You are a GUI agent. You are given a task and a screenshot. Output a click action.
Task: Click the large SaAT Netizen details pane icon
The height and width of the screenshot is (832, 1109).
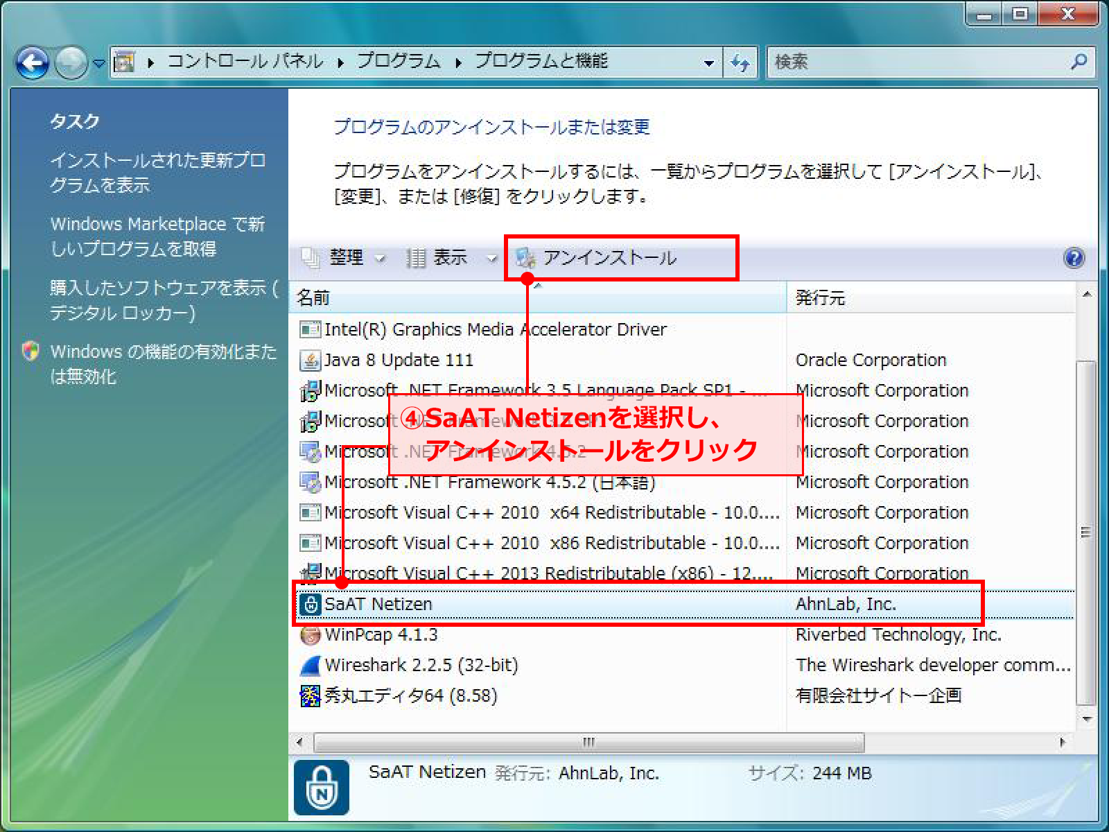322,788
